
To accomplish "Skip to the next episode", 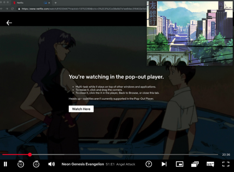I will click(164, 164).
